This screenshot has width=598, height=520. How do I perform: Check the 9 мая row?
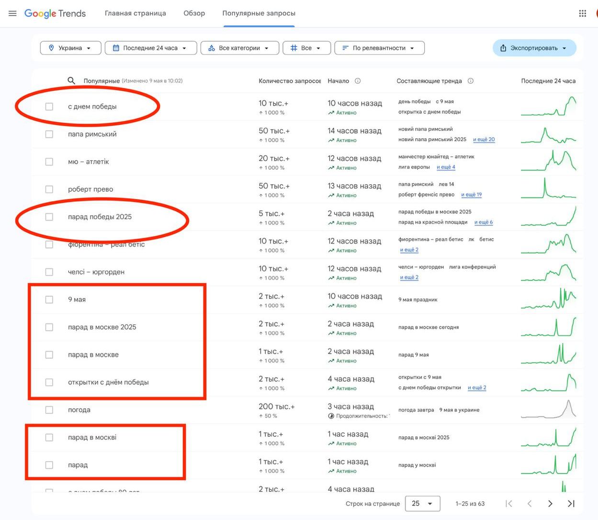pos(49,299)
